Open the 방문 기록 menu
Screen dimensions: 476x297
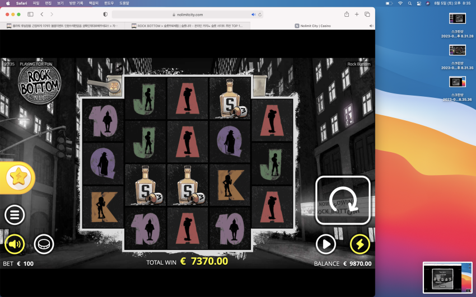point(76,3)
